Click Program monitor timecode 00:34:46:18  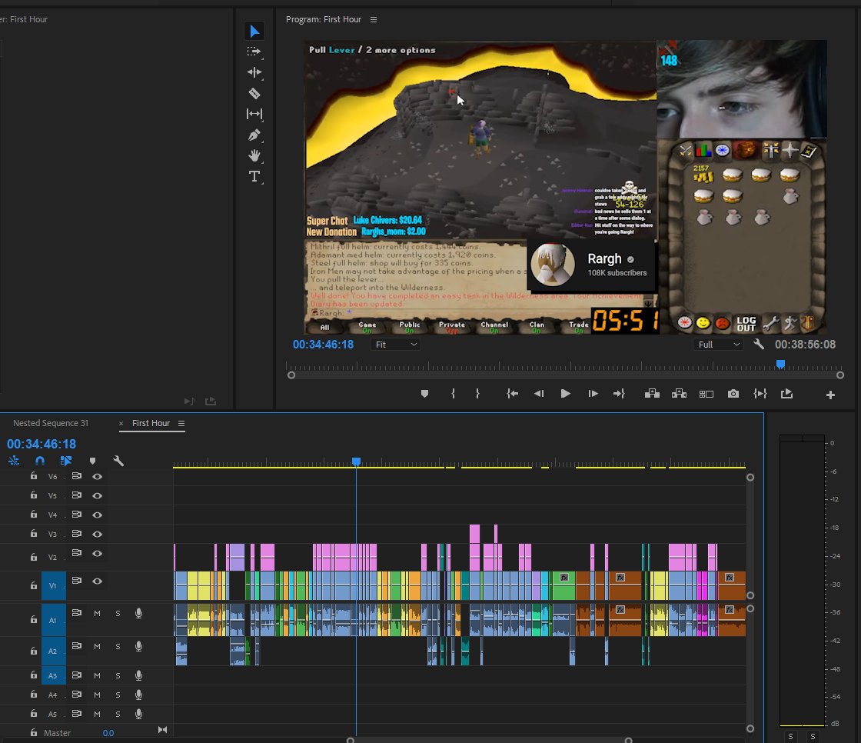click(323, 345)
